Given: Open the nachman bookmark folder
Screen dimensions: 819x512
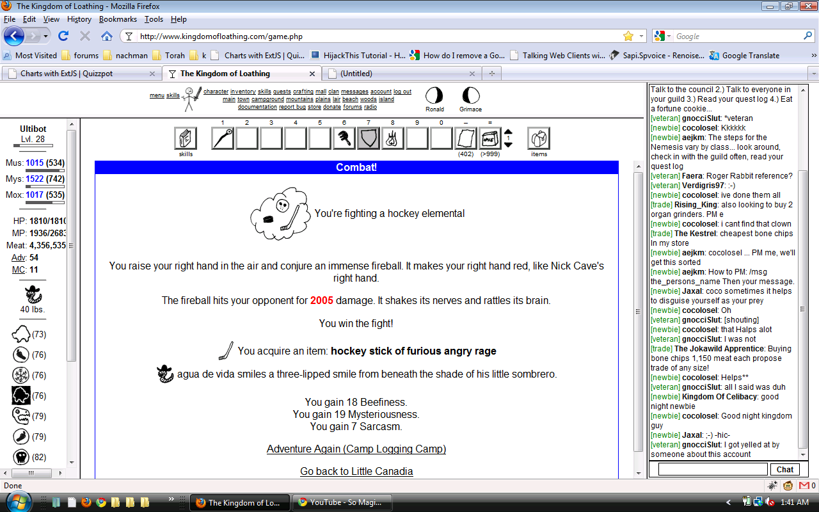Looking at the screenshot, I should pyautogui.click(x=125, y=56).
